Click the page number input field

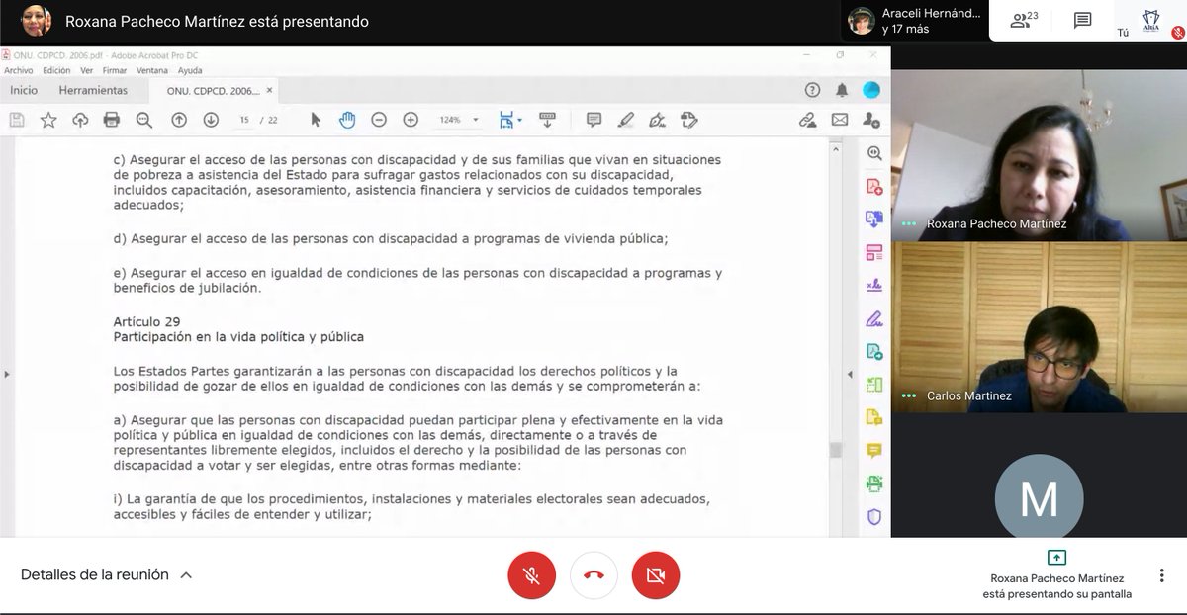244,120
